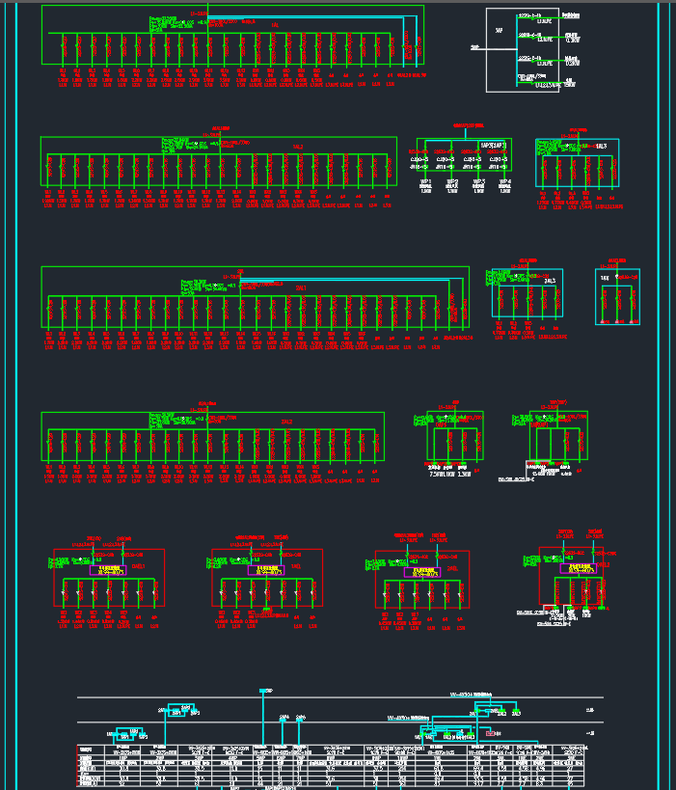
Task: Click the leftmost red-bordered panel in fifth row
Action: 108,578
